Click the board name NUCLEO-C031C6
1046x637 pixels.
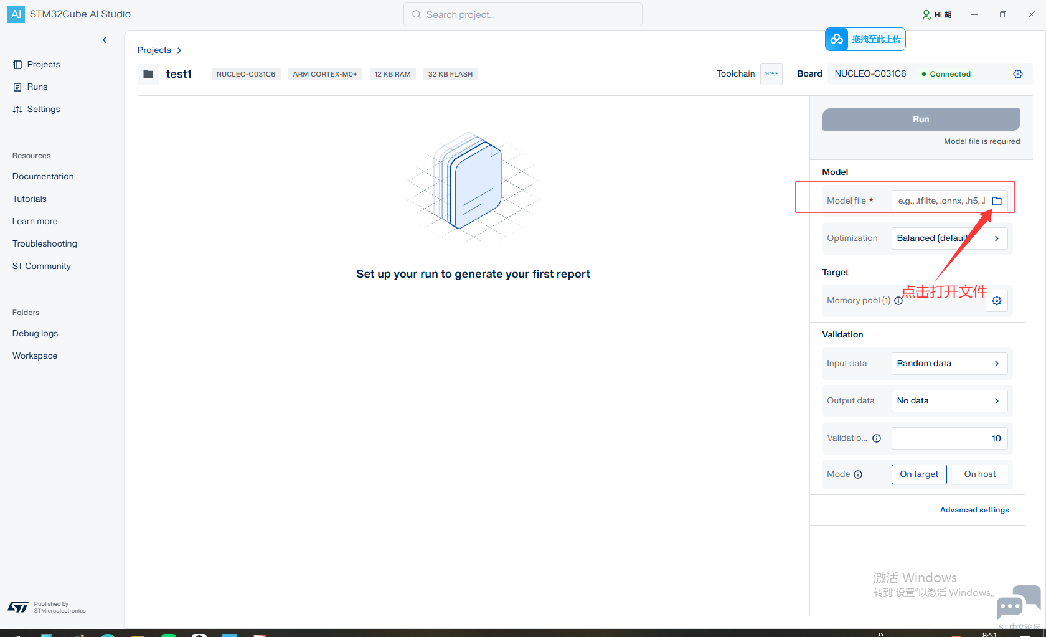tap(870, 74)
